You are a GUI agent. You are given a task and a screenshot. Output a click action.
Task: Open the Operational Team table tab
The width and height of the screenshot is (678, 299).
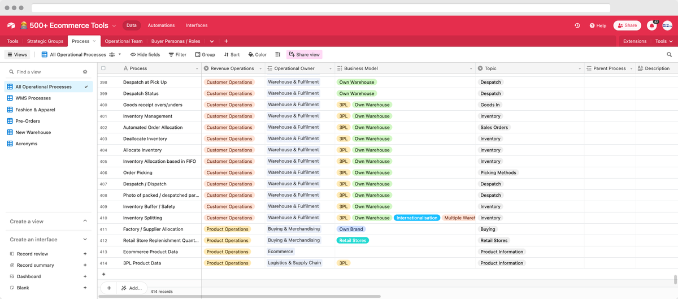click(124, 41)
